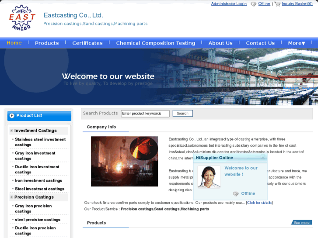Click the Offline text in HiSupplier popup
Screen dimensions: 318x238
point(248,193)
